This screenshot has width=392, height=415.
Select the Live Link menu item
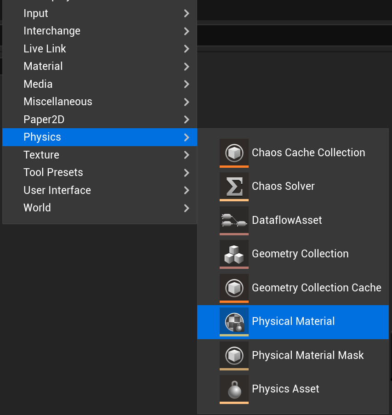point(45,49)
